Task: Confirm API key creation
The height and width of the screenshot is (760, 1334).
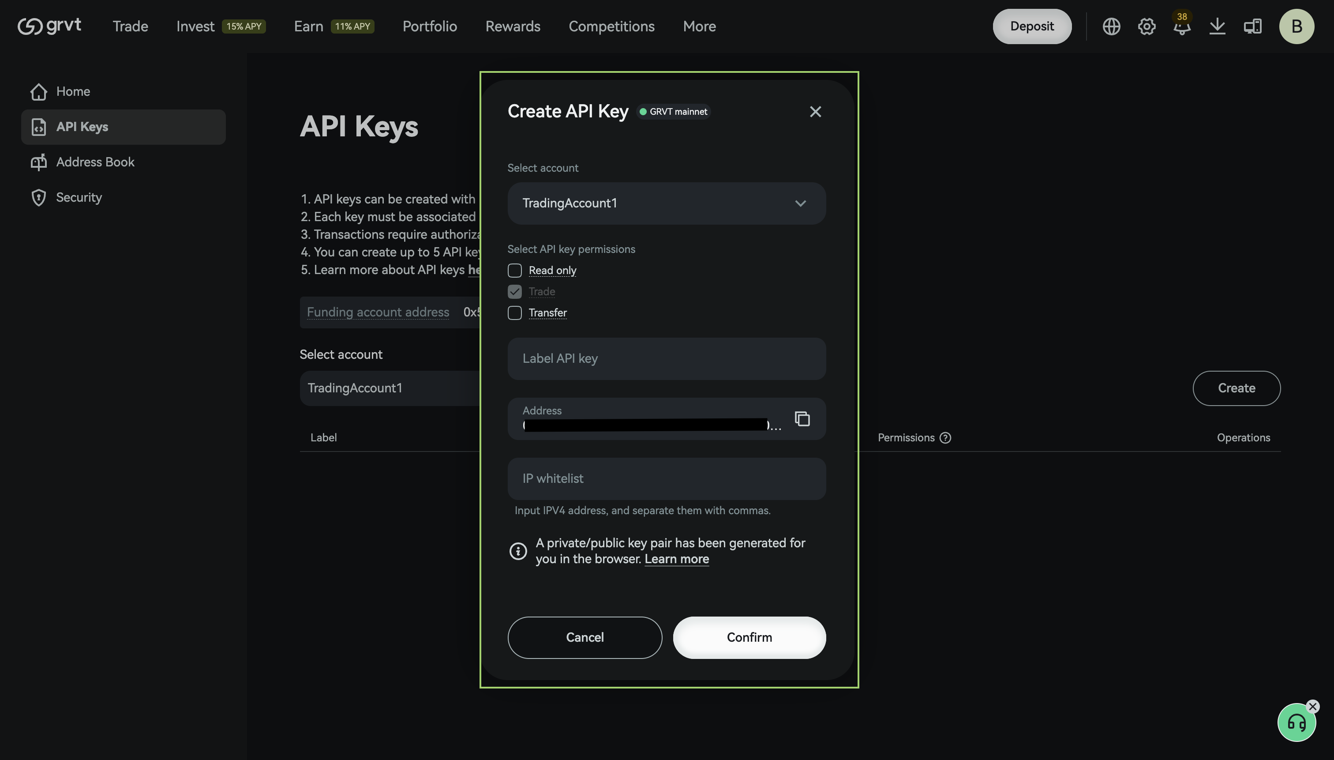Action: [749, 637]
